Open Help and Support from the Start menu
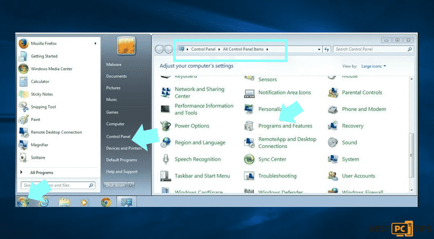Screen dimensions: 434x239 point(122,171)
